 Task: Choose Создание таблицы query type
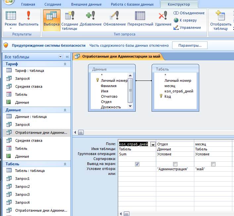70,20
